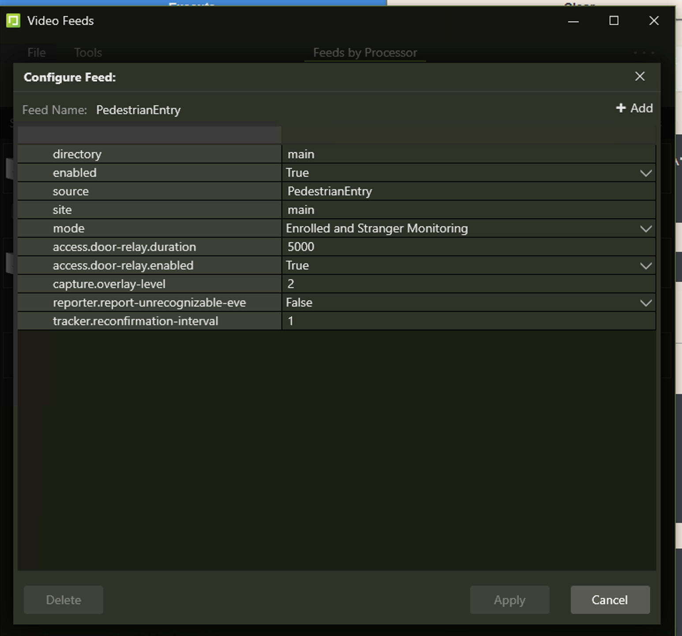Click the Video Feeds app icon
This screenshot has width=682, height=636.
click(x=13, y=21)
